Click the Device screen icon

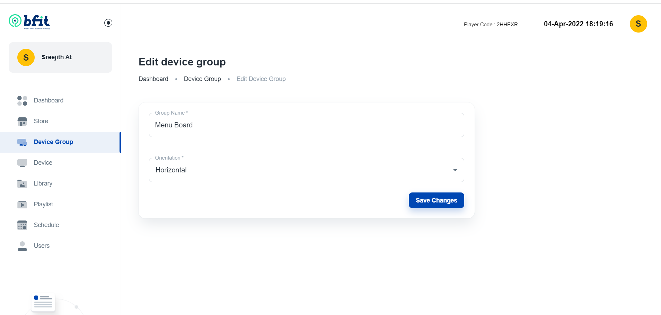[x=22, y=163]
